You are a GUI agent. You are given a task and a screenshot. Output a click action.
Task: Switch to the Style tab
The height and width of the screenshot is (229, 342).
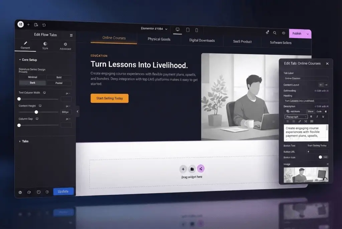[45, 46]
